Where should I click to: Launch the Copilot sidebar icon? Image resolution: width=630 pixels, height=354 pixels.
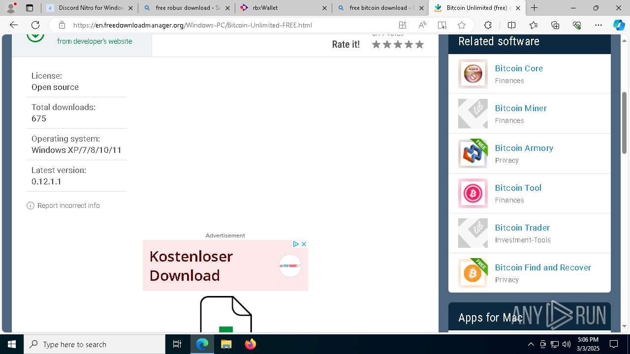click(x=619, y=25)
